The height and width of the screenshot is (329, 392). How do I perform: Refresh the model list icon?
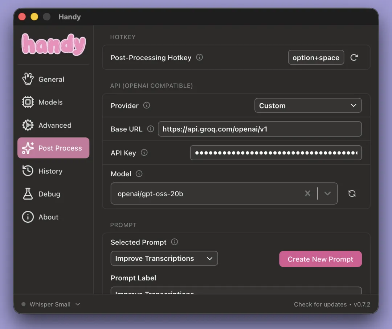point(352,193)
